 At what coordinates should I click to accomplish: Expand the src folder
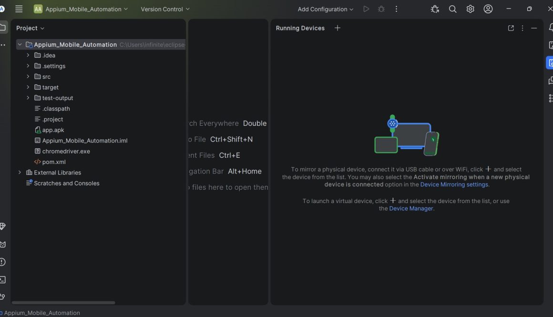click(28, 77)
